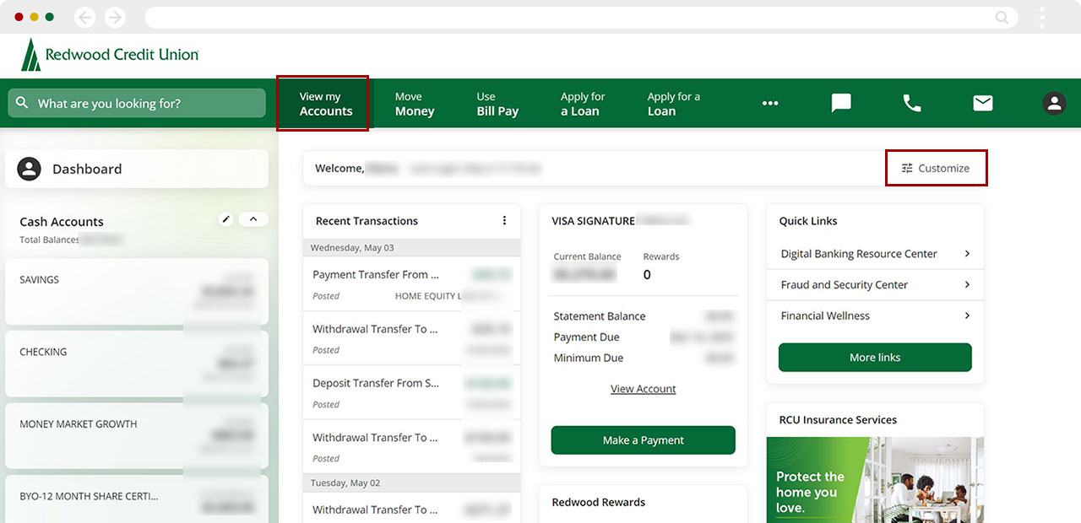The image size is (1081, 523).
Task: Expand Digital Banking Resource Center chevron
Action: [x=967, y=253]
